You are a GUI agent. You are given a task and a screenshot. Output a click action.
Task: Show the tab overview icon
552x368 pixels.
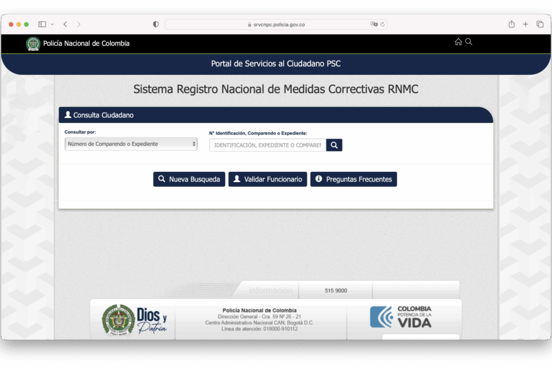[x=540, y=24]
